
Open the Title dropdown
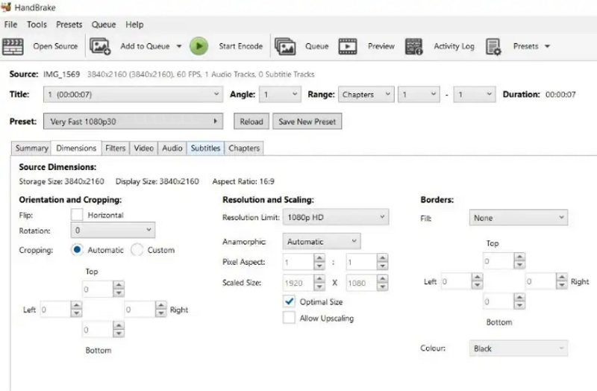point(133,95)
